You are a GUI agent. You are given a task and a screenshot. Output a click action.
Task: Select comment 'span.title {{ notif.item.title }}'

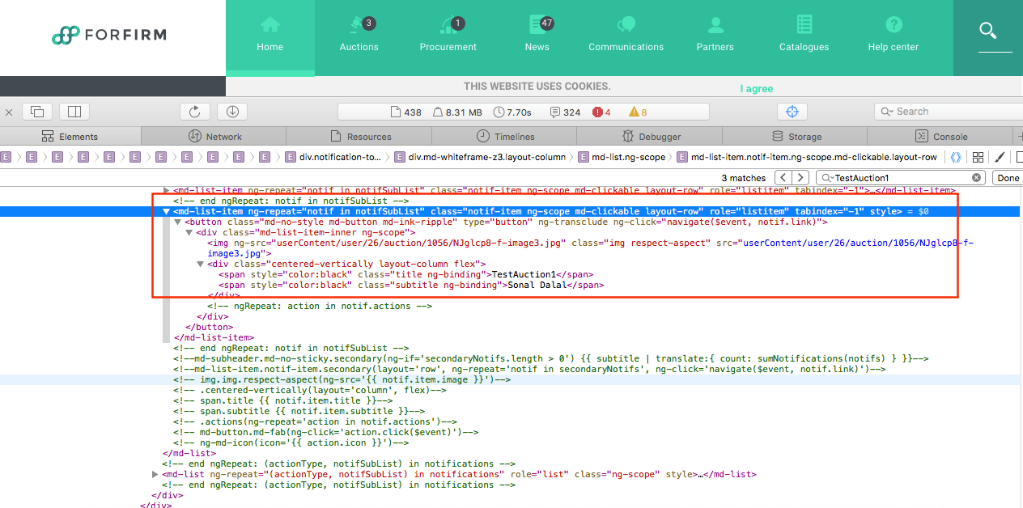pos(283,400)
